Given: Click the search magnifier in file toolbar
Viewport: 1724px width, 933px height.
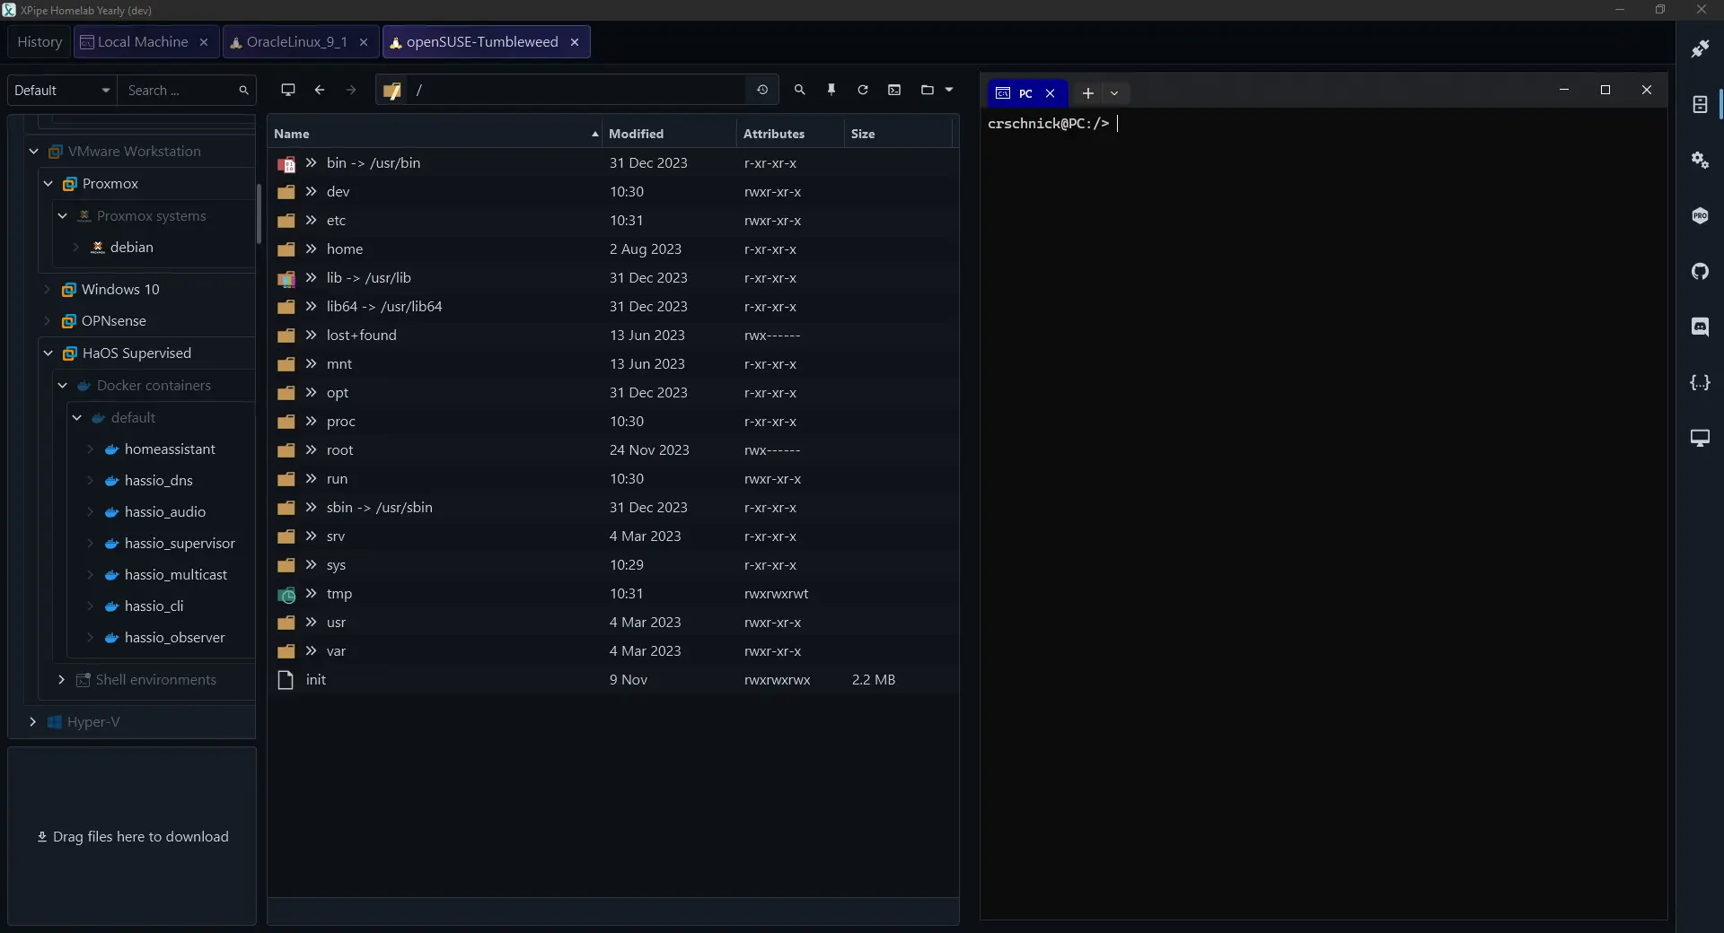Looking at the screenshot, I should 799,90.
